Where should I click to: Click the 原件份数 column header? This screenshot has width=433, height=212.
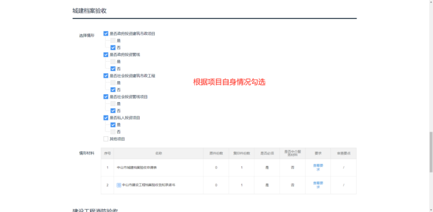[x=216, y=154]
